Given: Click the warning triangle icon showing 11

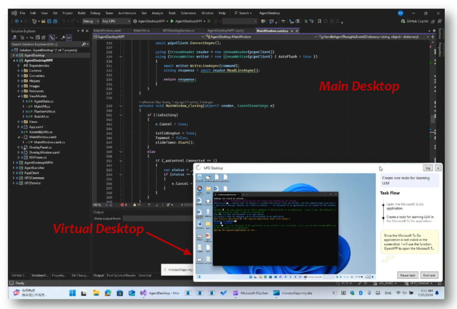Looking at the screenshot, I should coord(135,205).
